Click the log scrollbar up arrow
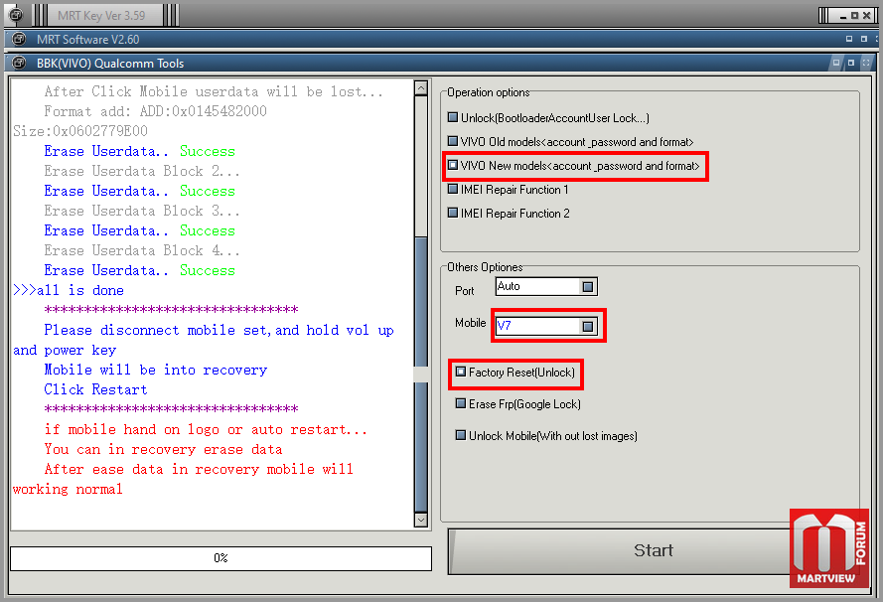 point(421,87)
